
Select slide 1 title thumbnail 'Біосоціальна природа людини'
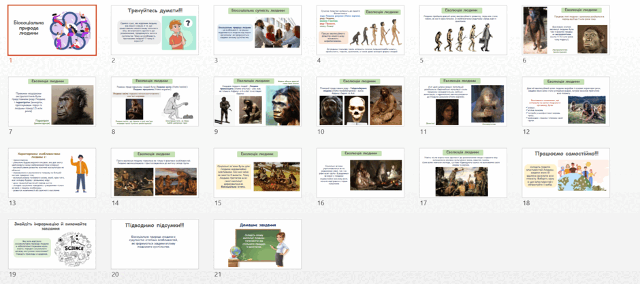52,30
